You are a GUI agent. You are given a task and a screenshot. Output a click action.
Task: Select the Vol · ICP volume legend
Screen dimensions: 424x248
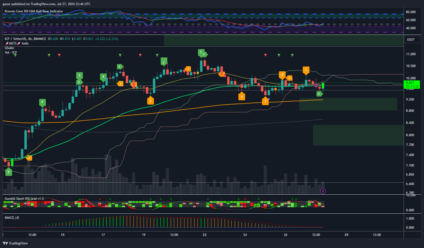(11, 53)
